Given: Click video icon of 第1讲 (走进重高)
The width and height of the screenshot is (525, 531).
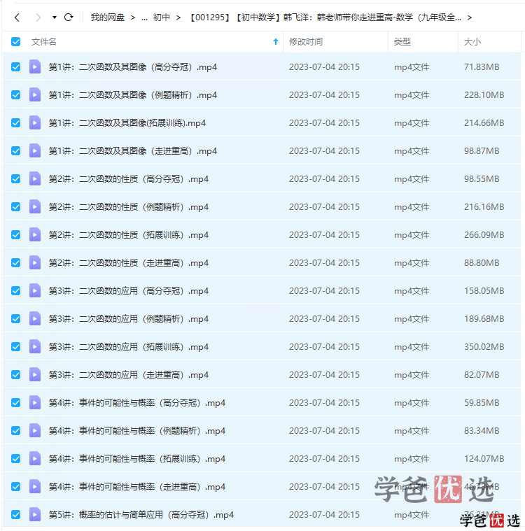Looking at the screenshot, I should pyautogui.click(x=34, y=150).
